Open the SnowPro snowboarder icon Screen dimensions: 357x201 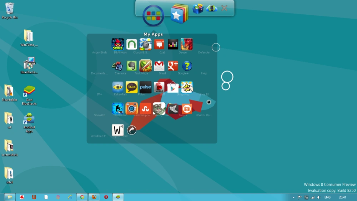point(118,108)
